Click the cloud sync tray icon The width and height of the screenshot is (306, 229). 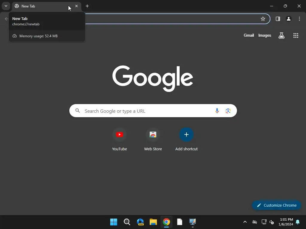(x=255, y=222)
